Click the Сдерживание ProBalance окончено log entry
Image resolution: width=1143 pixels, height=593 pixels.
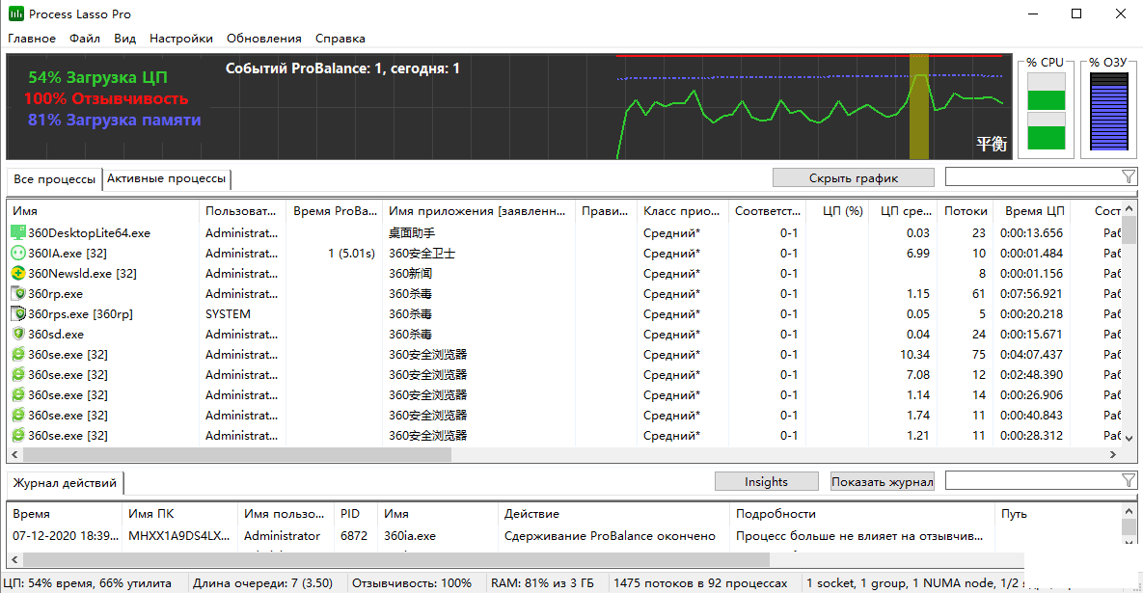tap(610, 535)
